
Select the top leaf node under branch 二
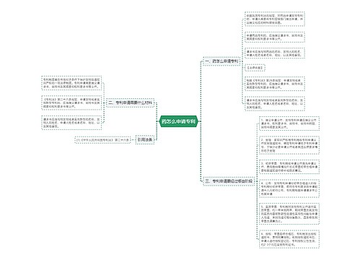coord(71,83)
